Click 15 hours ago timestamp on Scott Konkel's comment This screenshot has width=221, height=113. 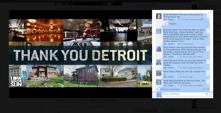pyautogui.click(x=186, y=57)
